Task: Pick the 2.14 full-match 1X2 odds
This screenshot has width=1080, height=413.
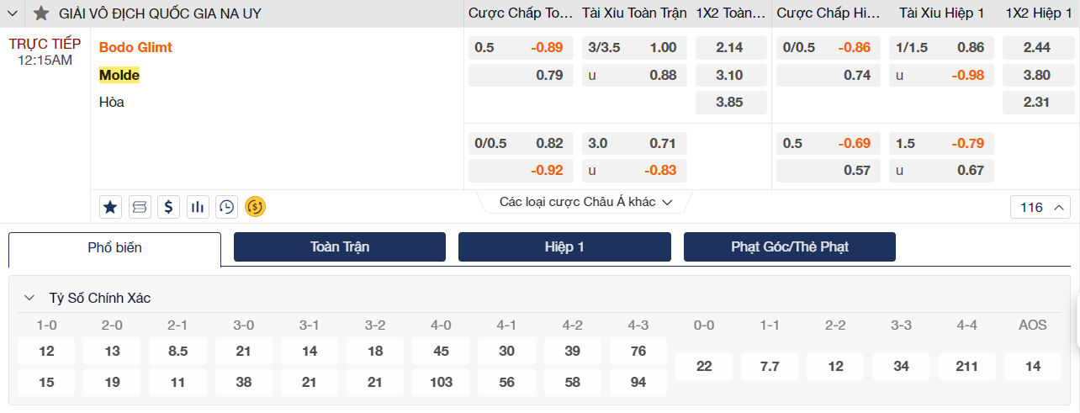Action: click(730, 48)
